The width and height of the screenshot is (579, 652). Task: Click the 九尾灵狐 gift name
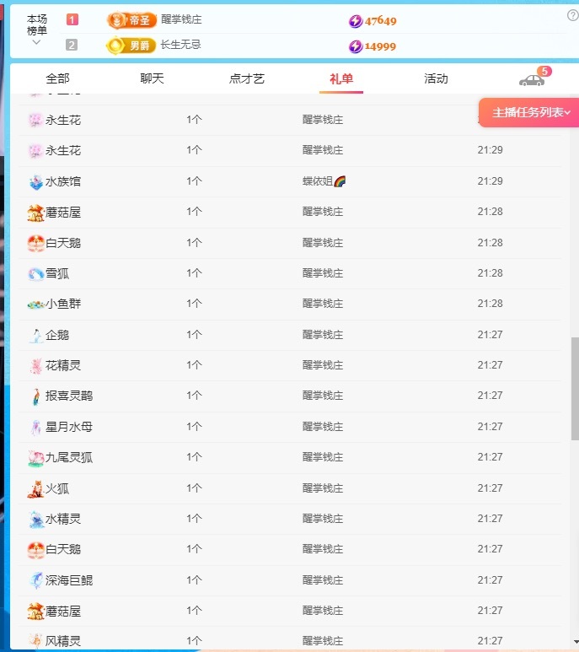point(69,457)
